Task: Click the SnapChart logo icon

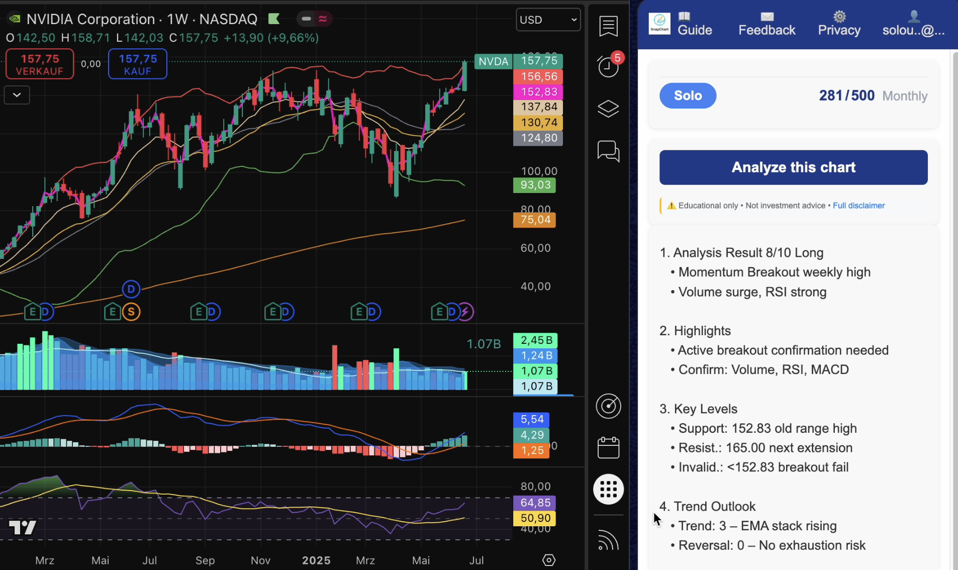Action: pyautogui.click(x=659, y=23)
